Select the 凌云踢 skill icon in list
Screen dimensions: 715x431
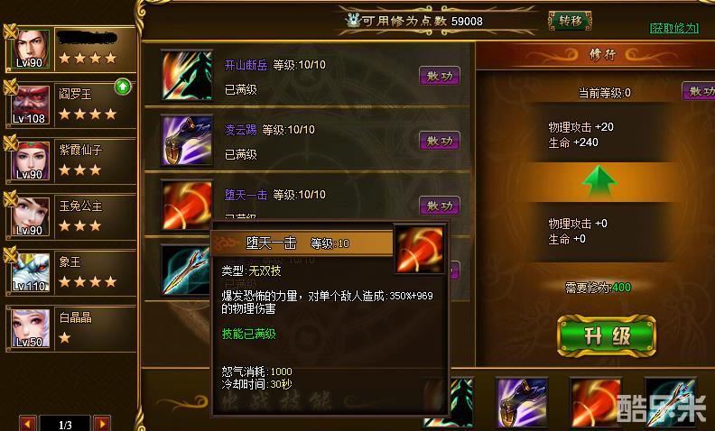(188, 141)
